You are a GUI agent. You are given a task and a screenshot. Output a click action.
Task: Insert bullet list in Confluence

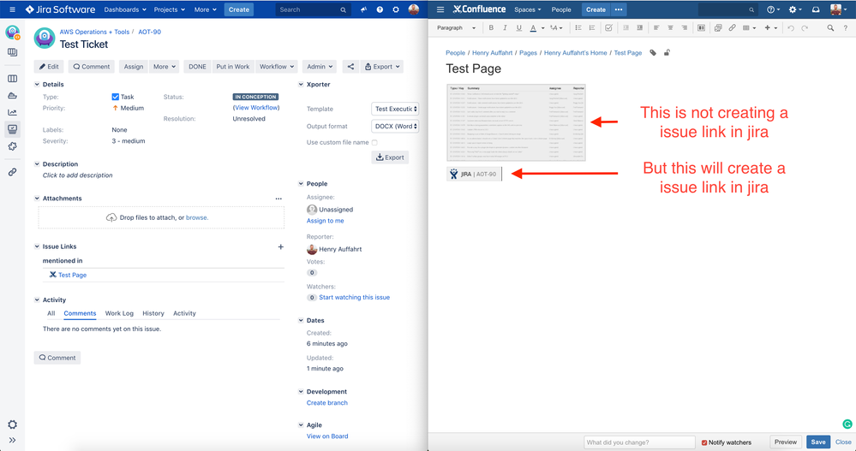(578, 27)
